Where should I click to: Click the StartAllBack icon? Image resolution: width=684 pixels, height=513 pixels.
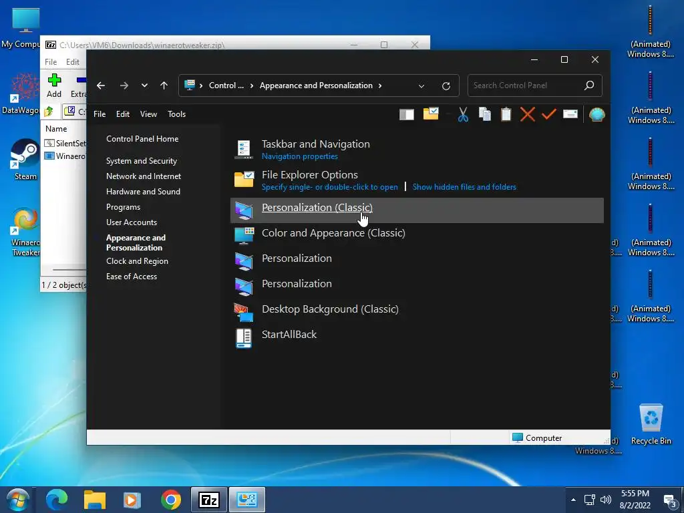click(x=243, y=338)
